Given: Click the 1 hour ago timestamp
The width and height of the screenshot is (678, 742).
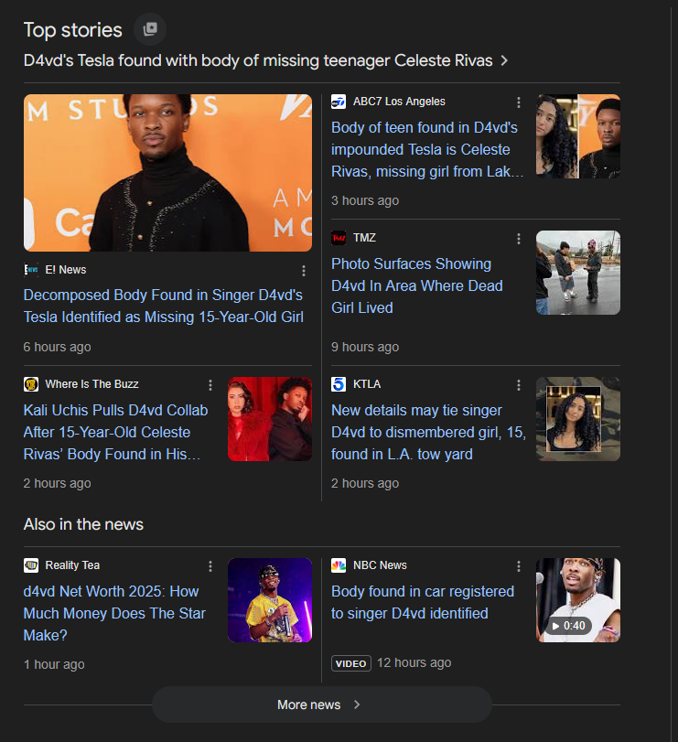Looking at the screenshot, I should click(54, 664).
